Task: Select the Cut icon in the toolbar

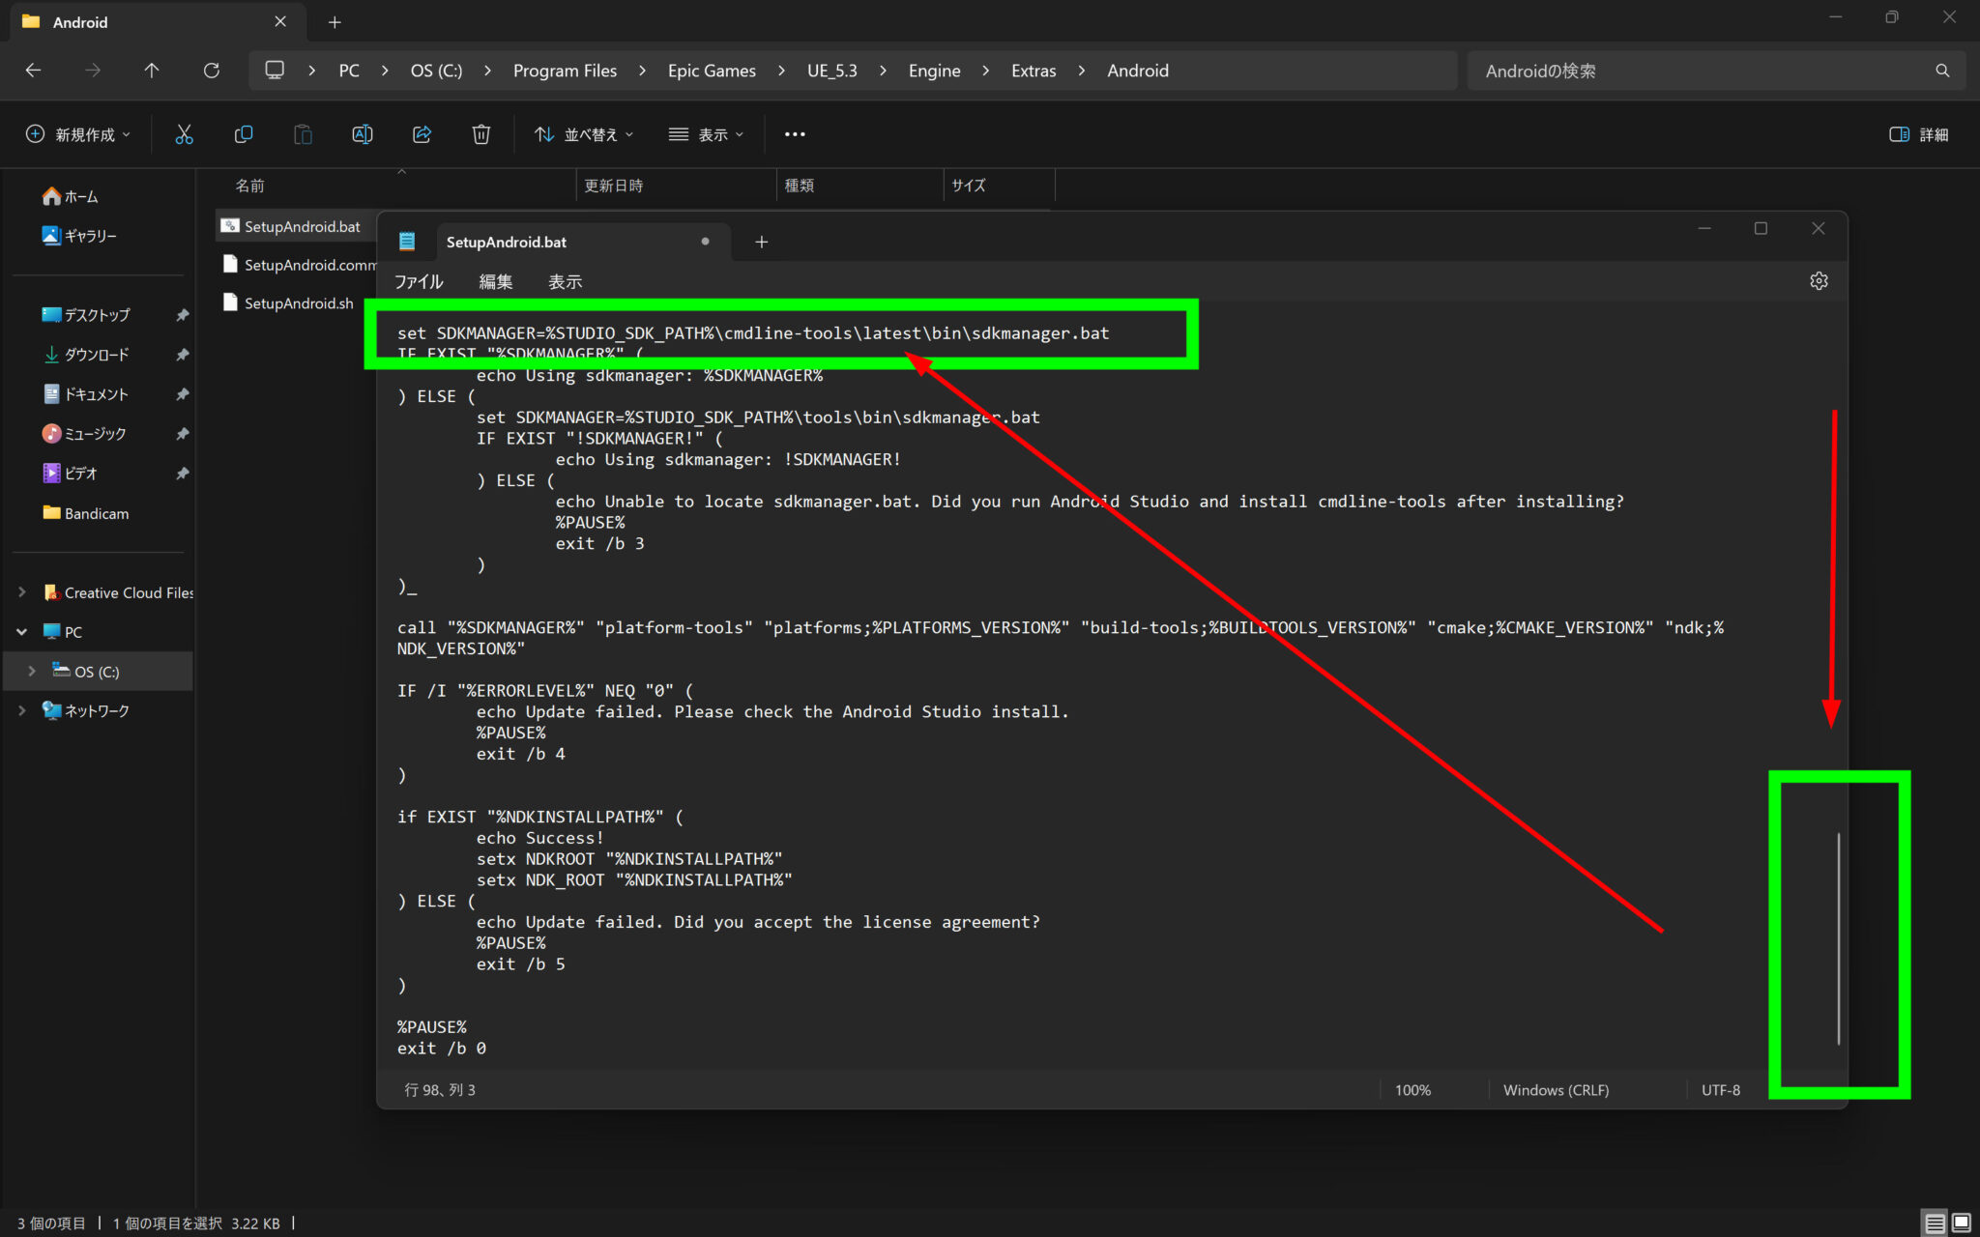Action: pyautogui.click(x=185, y=133)
